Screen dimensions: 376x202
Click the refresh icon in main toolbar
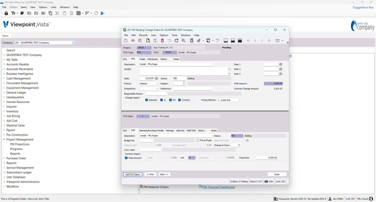pyautogui.click(x=96, y=13)
